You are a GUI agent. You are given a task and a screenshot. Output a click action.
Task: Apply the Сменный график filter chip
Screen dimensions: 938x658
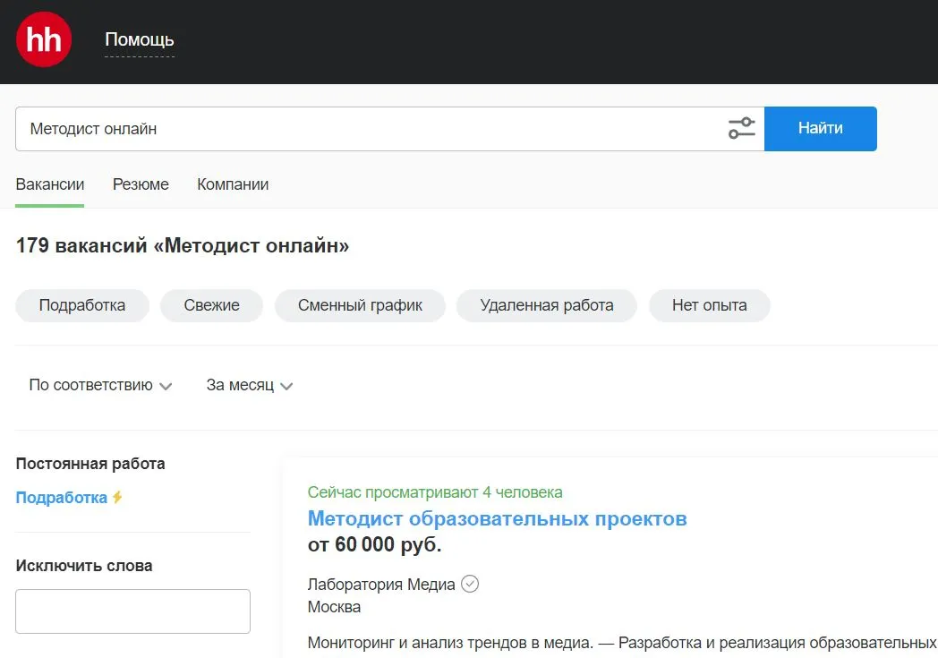360,305
